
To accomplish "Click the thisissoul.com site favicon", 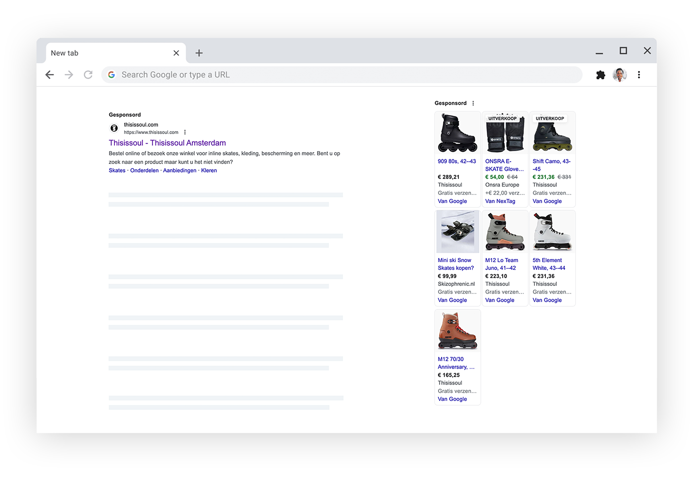I will (x=114, y=128).
